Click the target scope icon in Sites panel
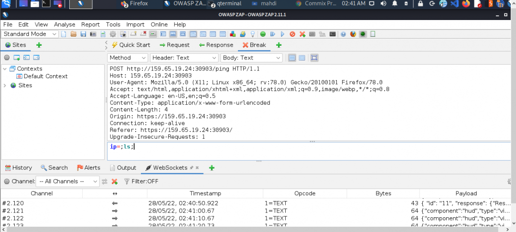The width and height of the screenshot is (516, 232). pyautogui.click(x=7, y=58)
